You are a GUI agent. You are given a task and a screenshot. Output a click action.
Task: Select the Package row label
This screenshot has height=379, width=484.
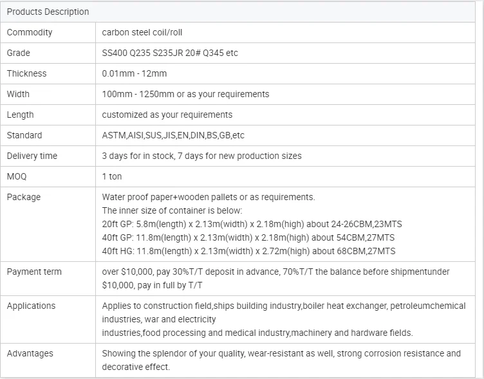coord(24,198)
